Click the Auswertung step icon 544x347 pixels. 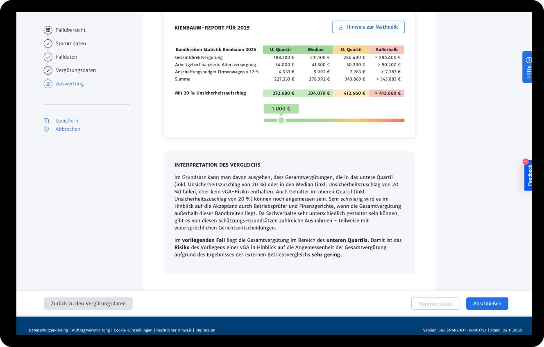(48, 84)
